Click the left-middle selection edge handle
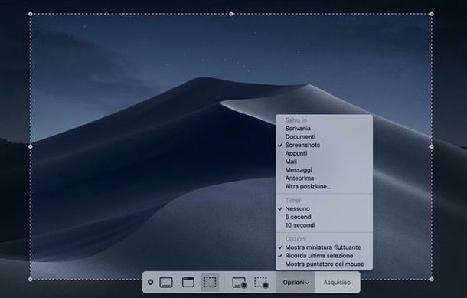Viewport: 467px width, 298px height. (31, 146)
